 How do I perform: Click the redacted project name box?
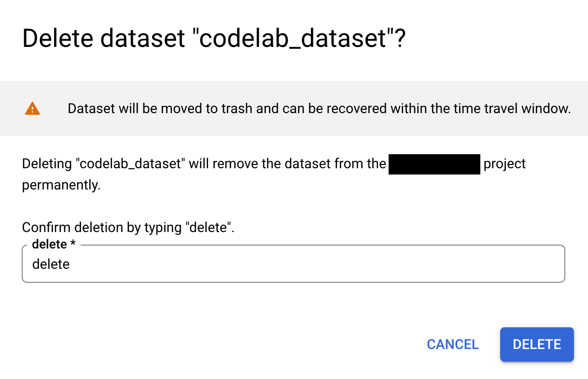click(434, 164)
